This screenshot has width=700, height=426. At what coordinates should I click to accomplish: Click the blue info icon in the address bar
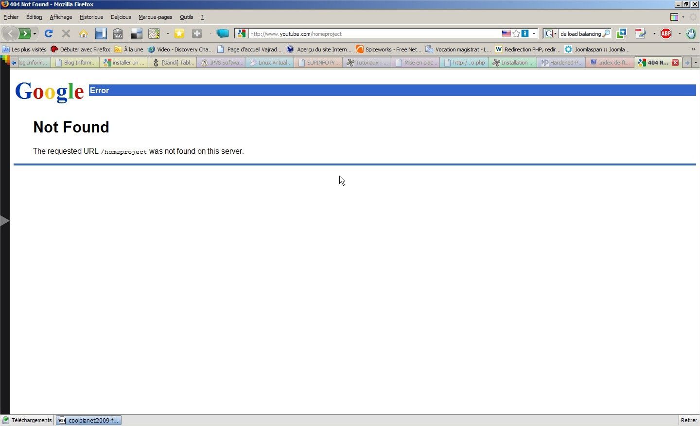[525, 34]
